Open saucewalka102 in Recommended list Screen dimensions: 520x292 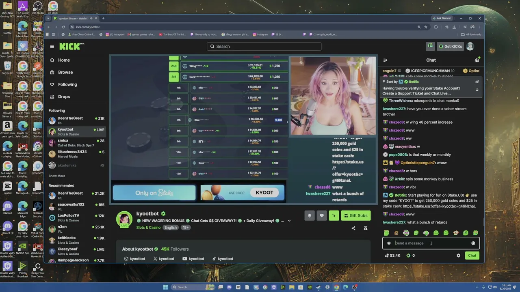pos(76,206)
